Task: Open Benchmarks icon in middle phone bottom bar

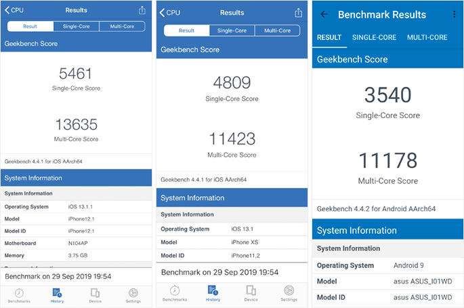Action: [x=175, y=293]
